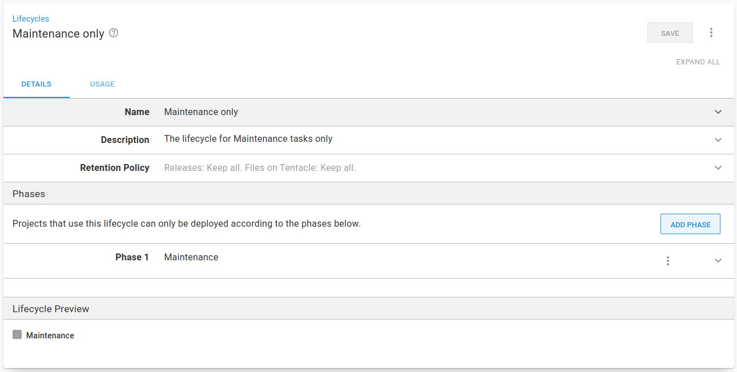Click the ADD PHASE button
The image size is (737, 372).
[690, 224]
